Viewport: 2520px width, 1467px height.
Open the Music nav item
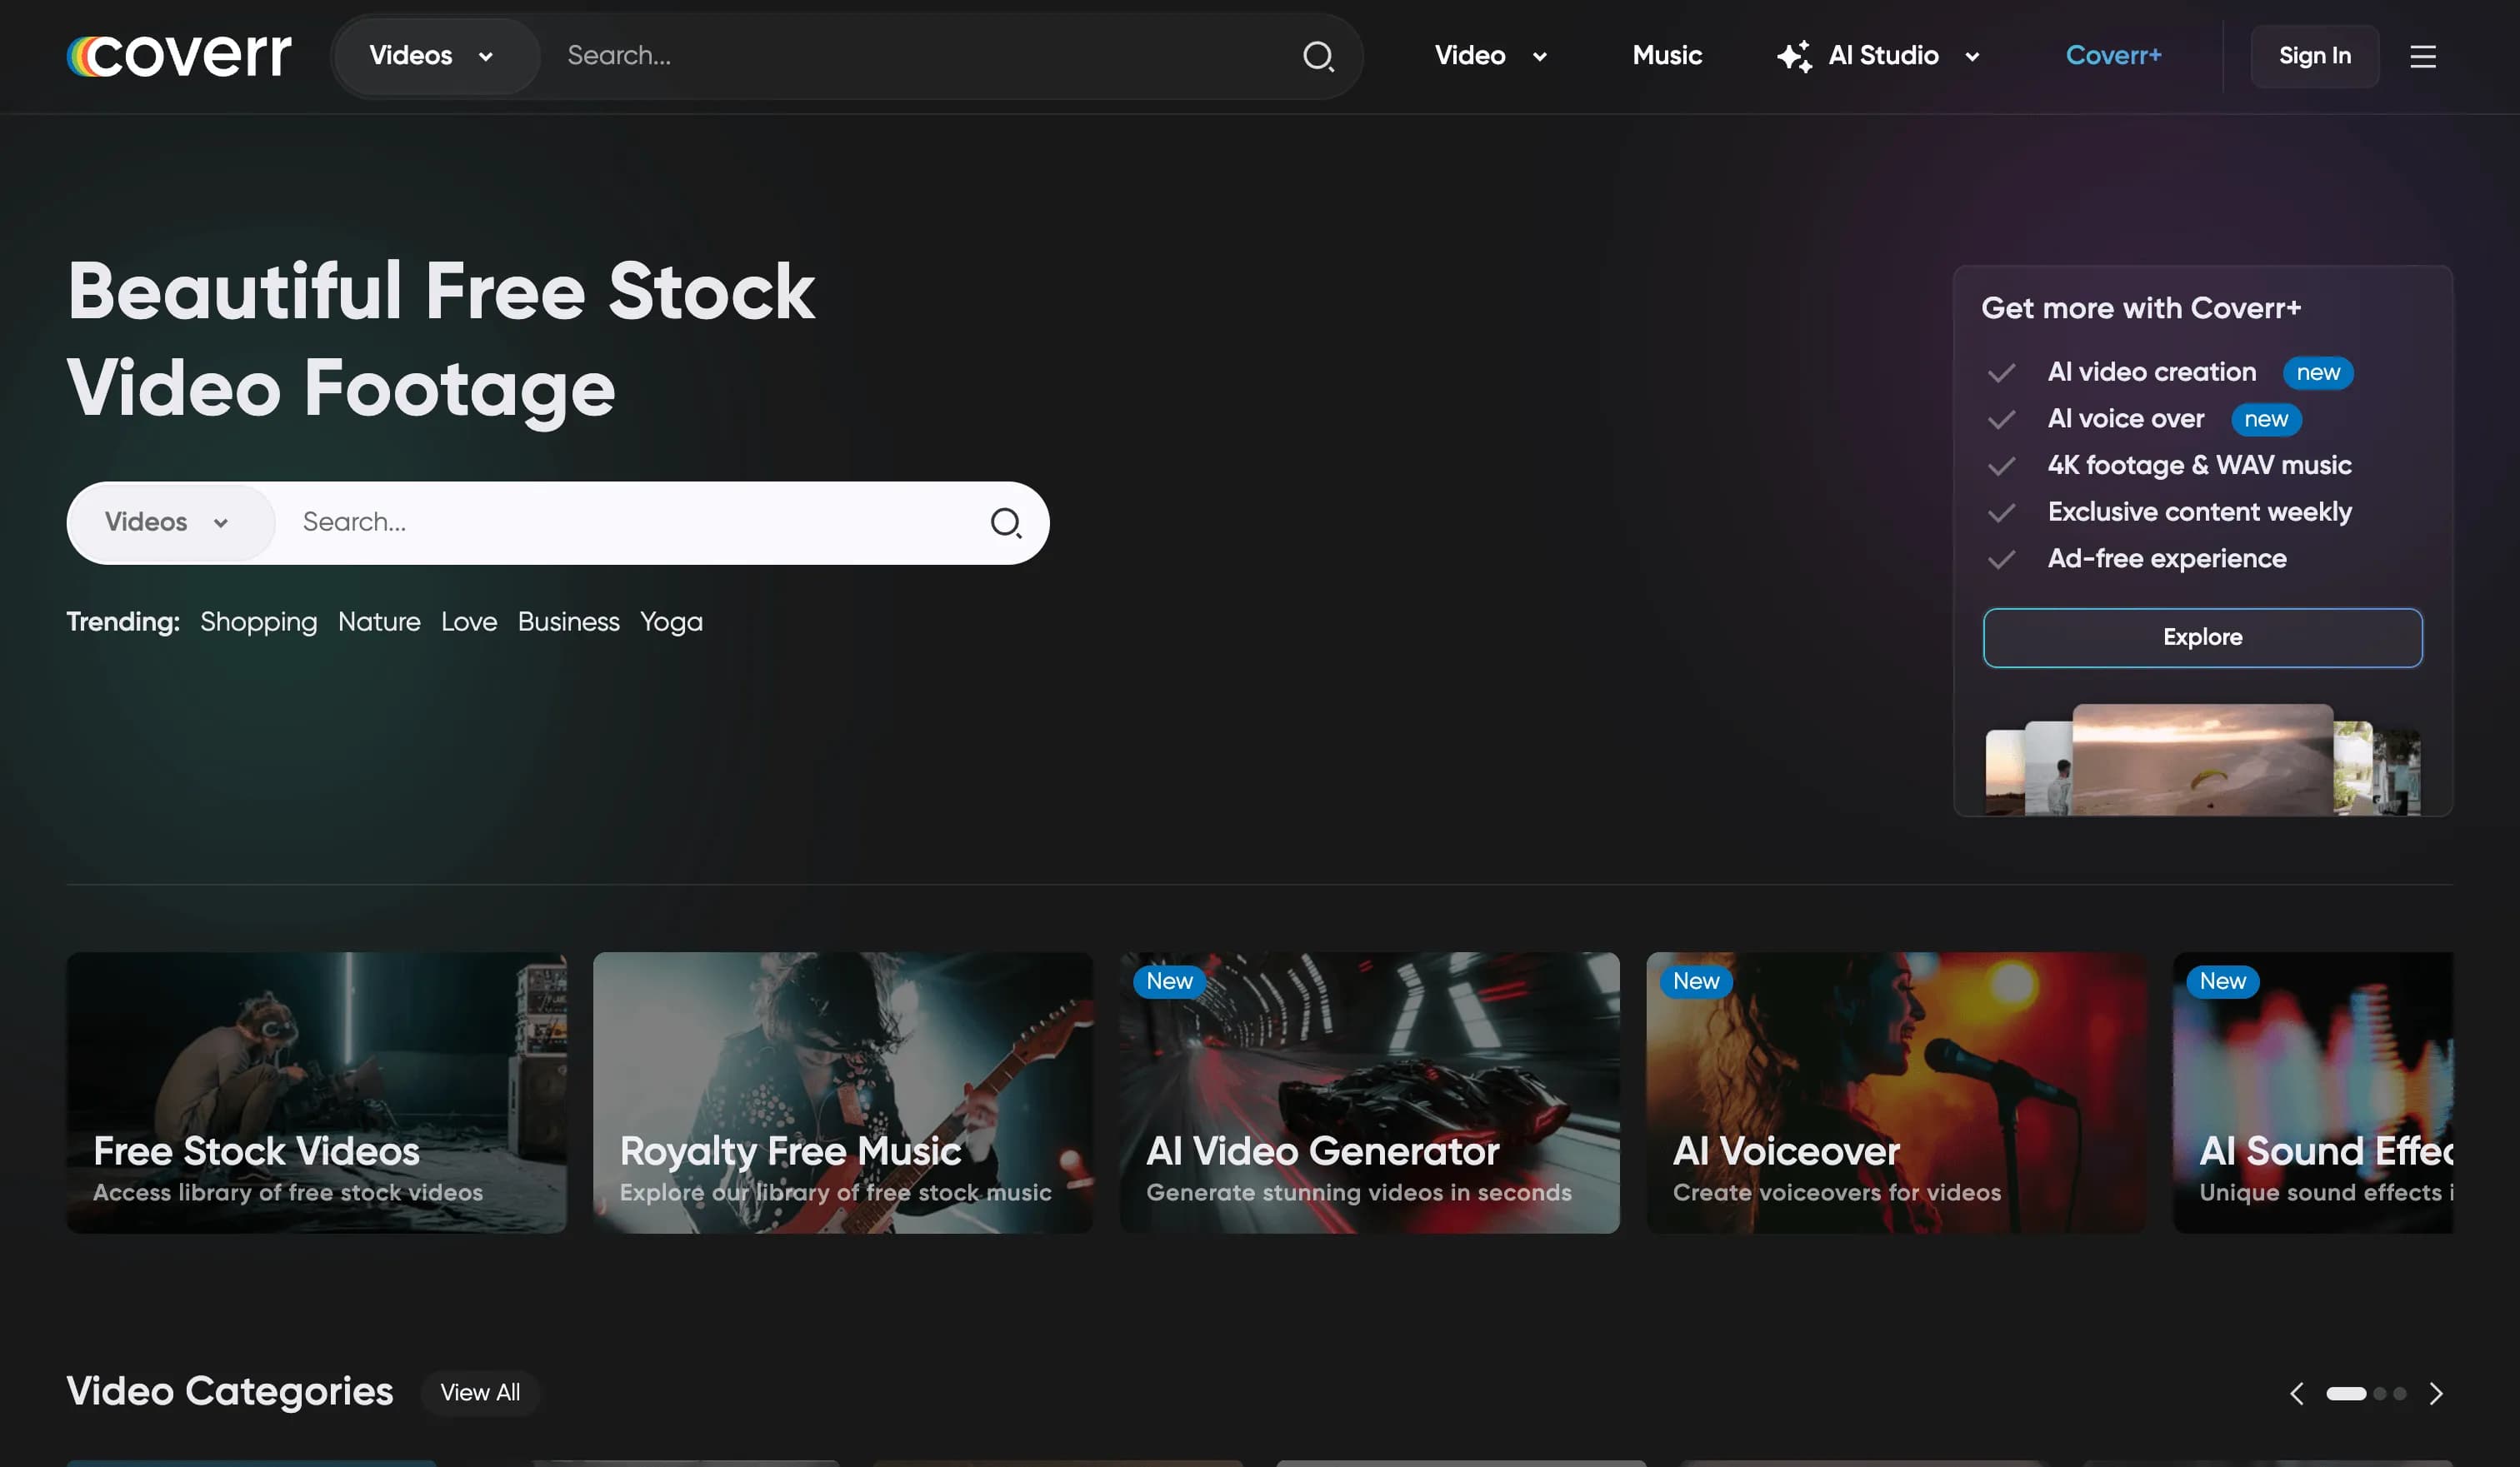tap(1667, 56)
